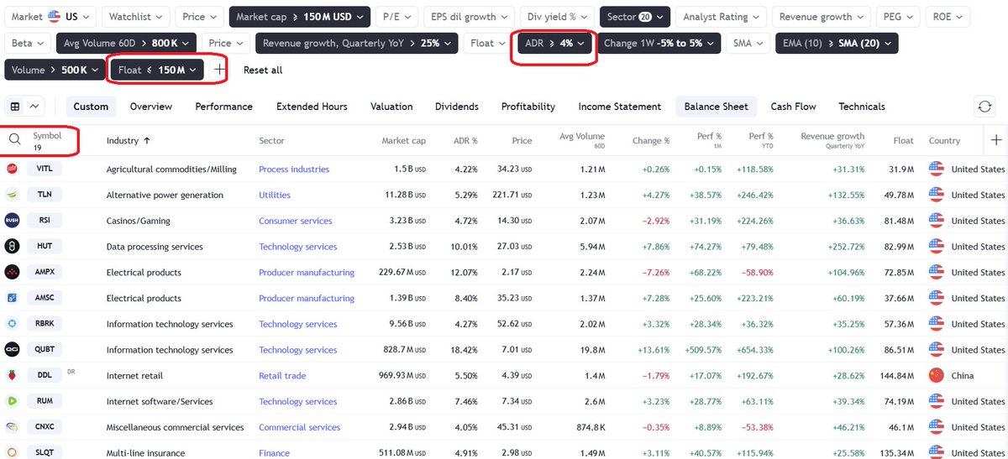
Task: Click the search magnifier icon beside Symbol
Action: pyautogui.click(x=14, y=140)
